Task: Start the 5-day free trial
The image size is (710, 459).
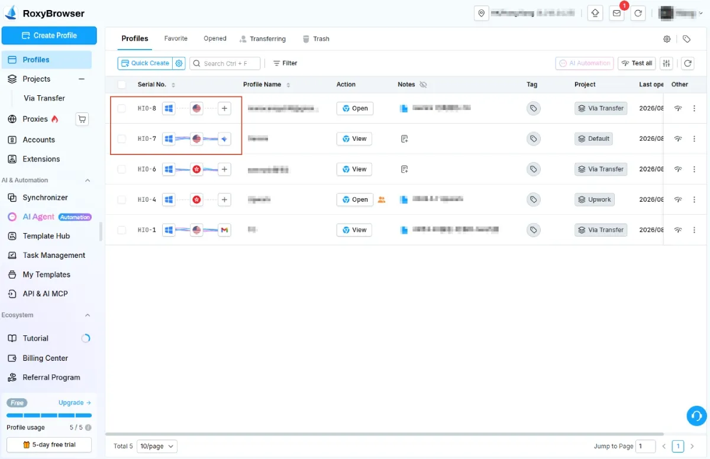Action: [x=49, y=445]
